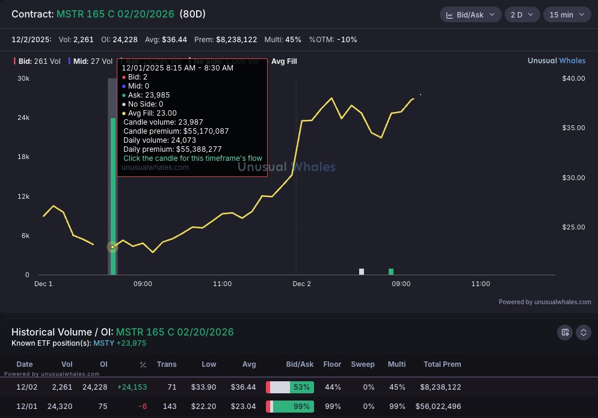Click the tall green volume candle on the chart
598x418 pixels.
(x=114, y=193)
